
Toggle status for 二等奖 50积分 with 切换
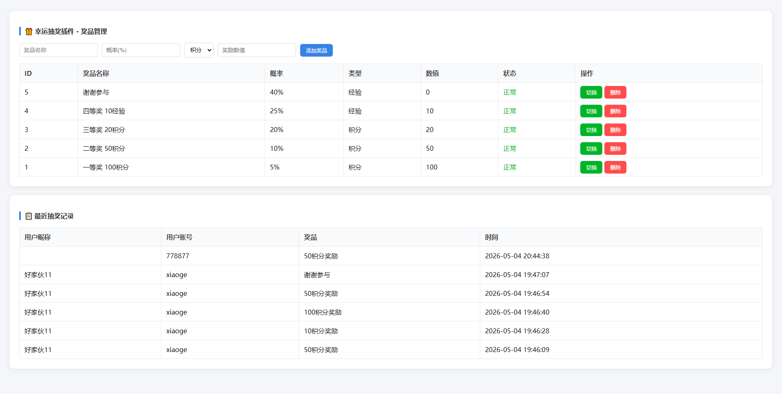[591, 149]
